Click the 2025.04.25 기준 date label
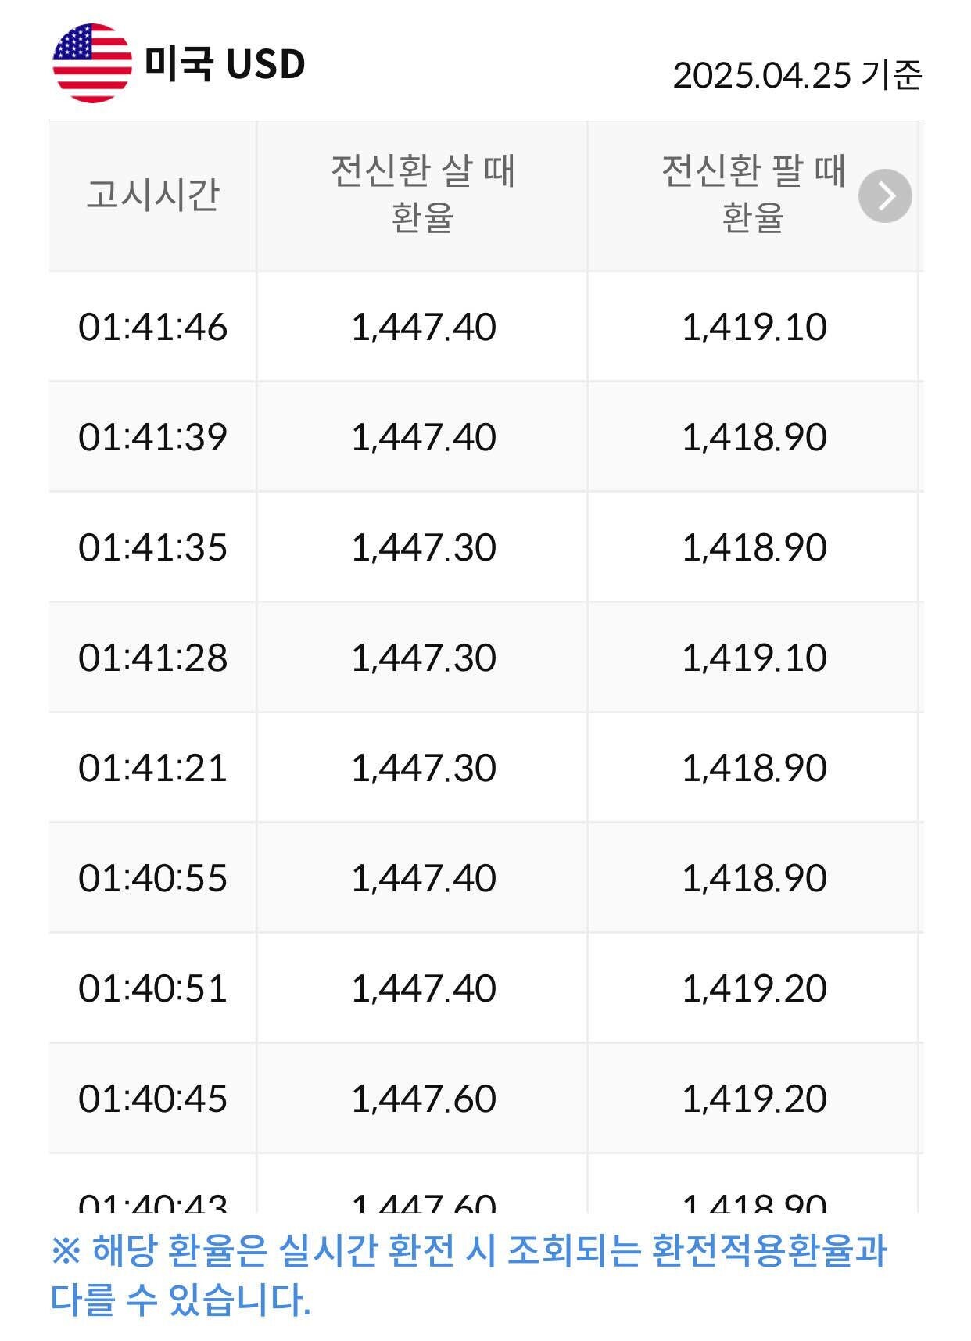This screenshot has height=1341, width=971. (797, 75)
